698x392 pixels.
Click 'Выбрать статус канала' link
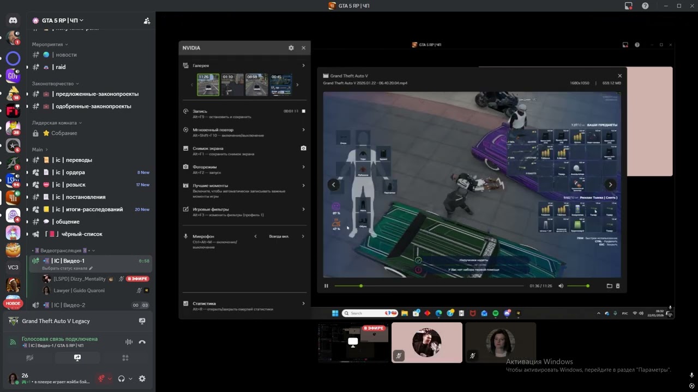[67, 268]
